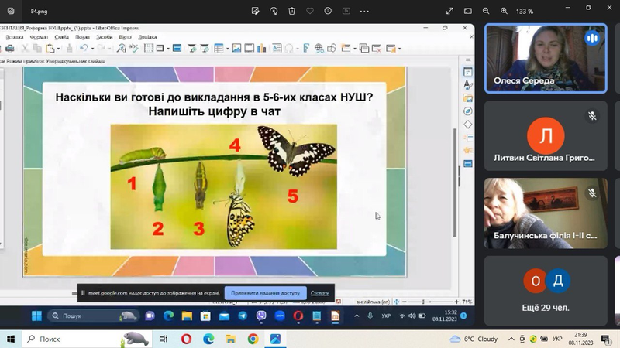Image resolution: width=620 pixels, height=348 pixels.
Task: Open the Вставка menu in Impress
Action: 15,37
